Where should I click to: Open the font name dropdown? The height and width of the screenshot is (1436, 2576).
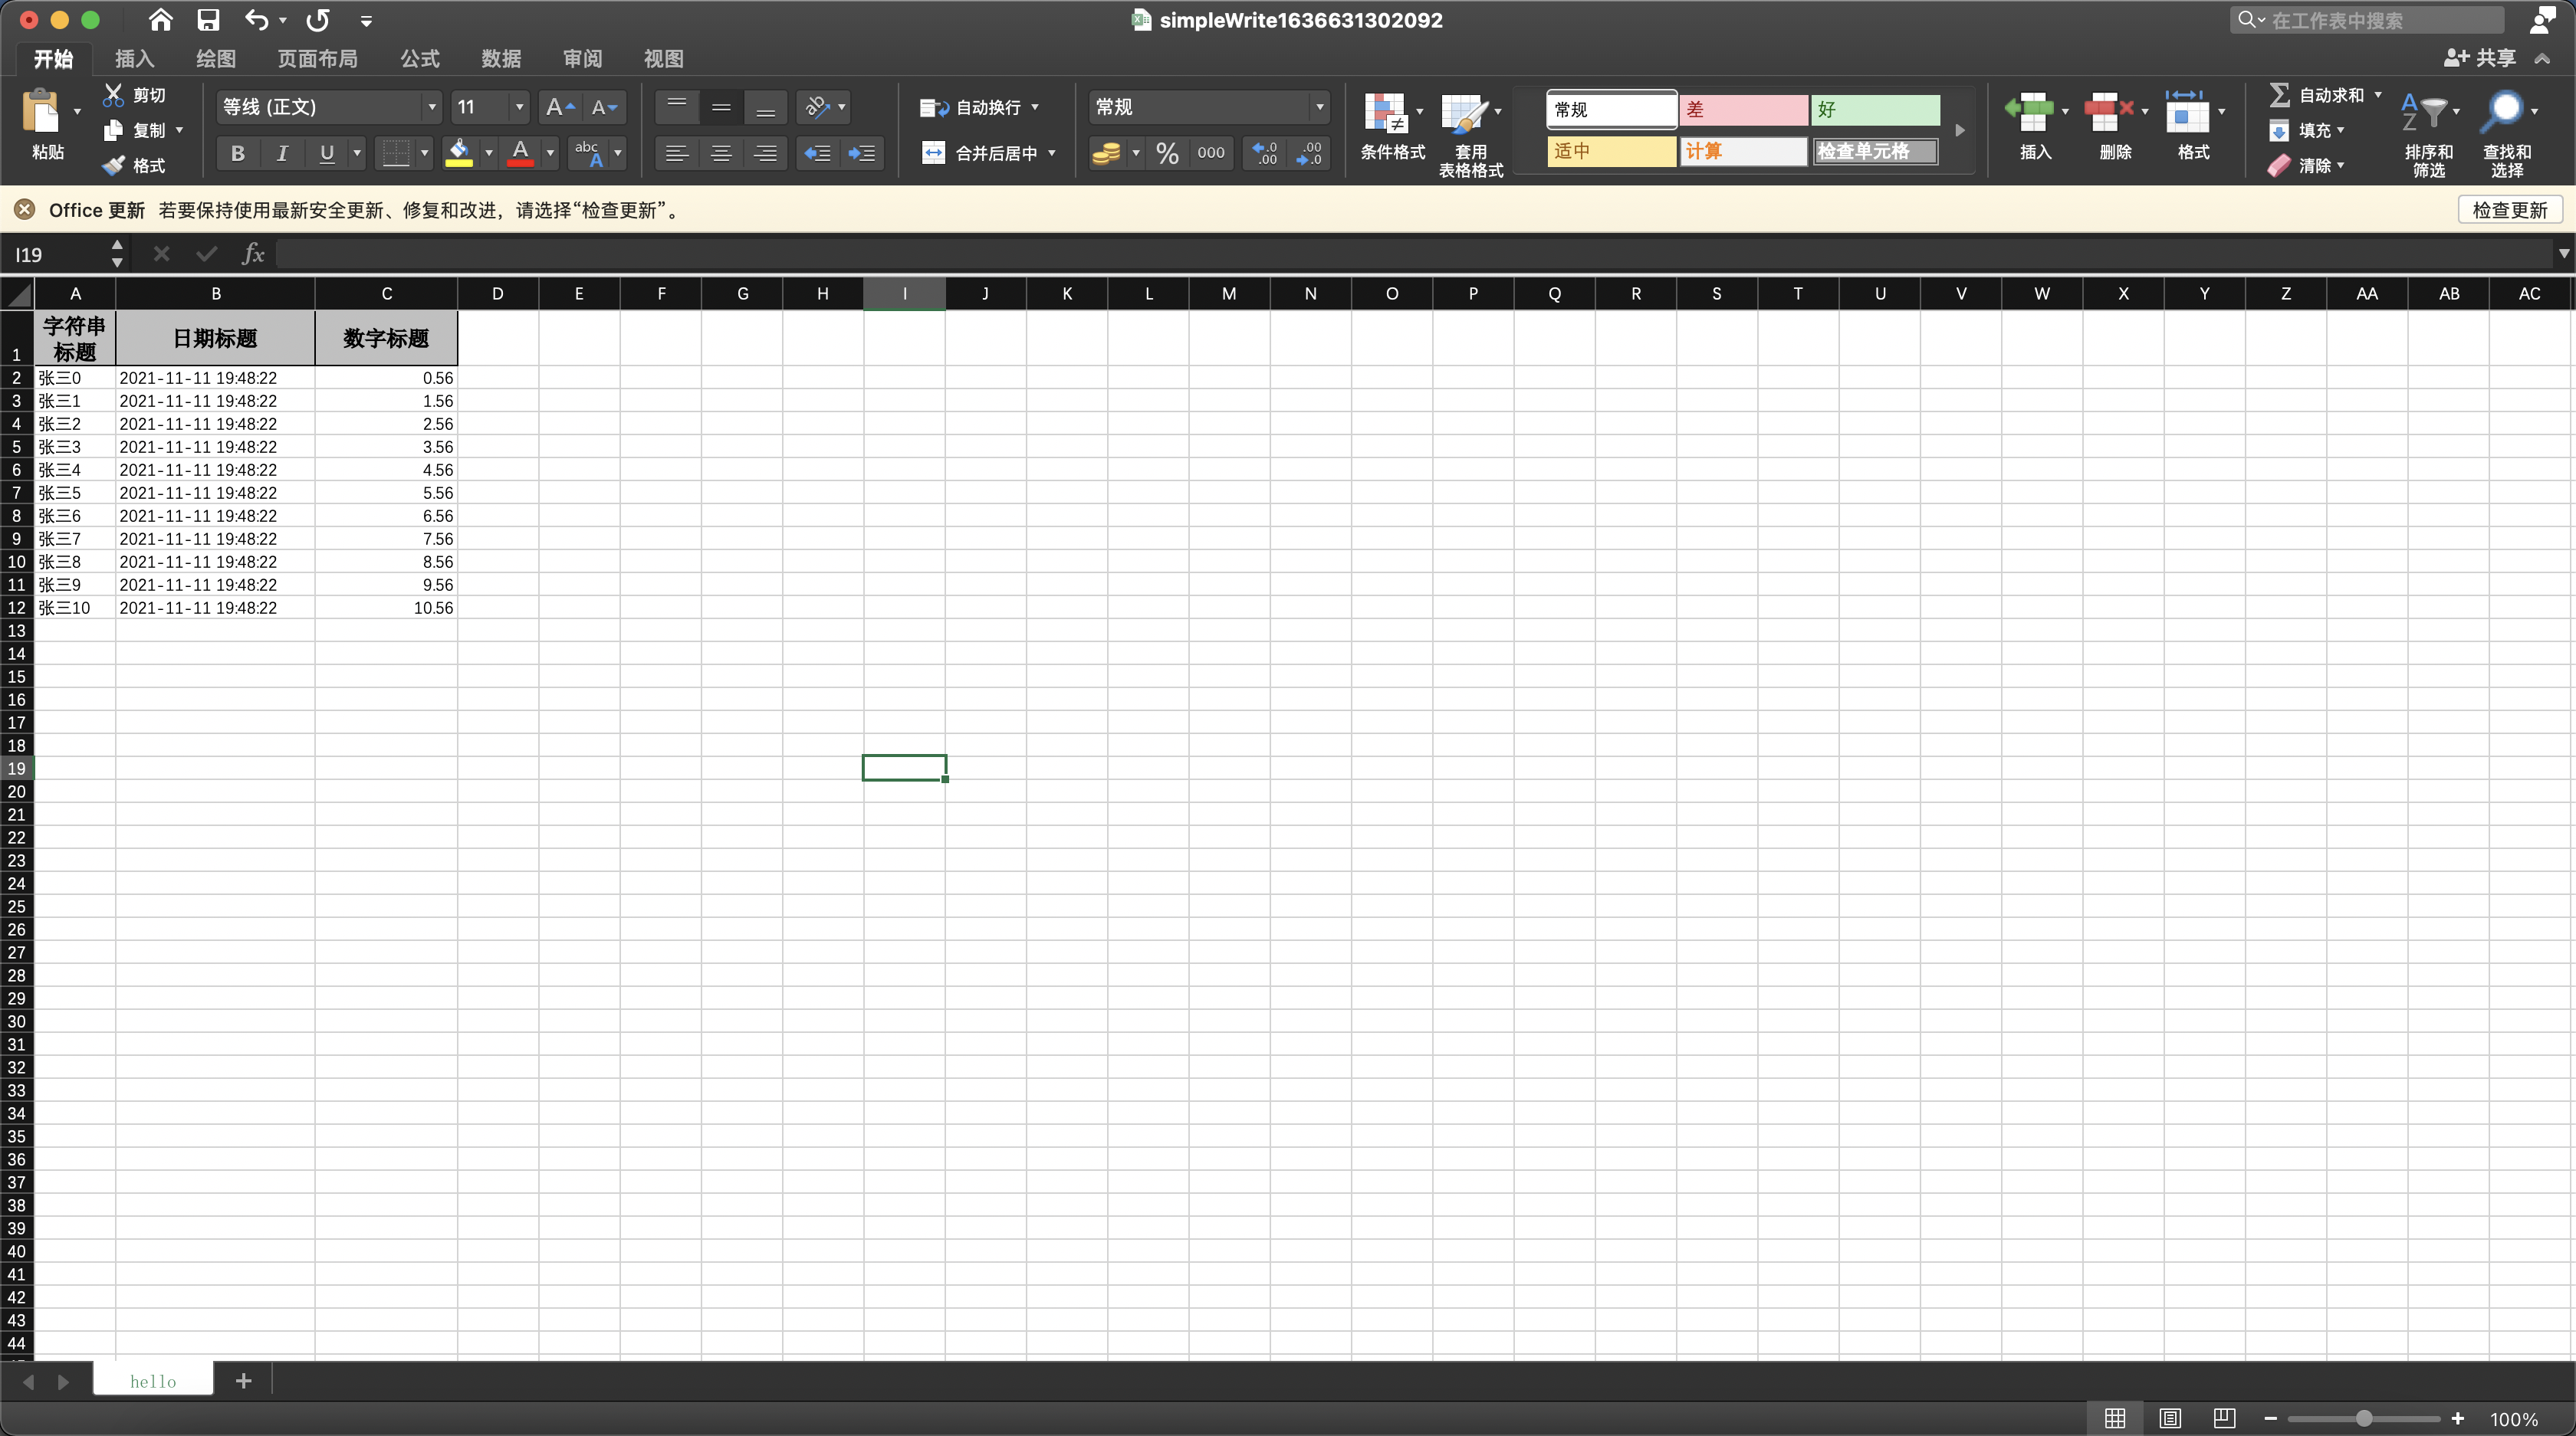tap(432, 107)
